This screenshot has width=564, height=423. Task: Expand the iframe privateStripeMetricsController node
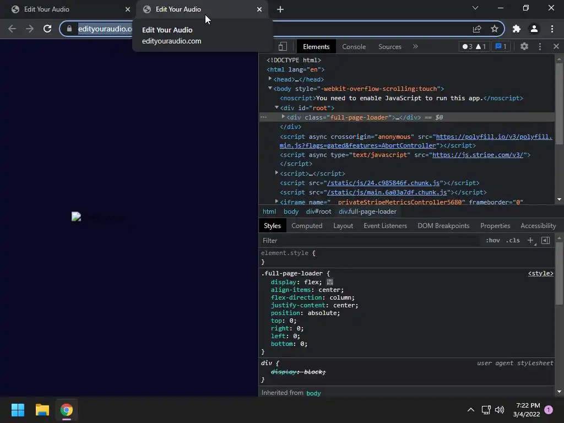pos(276,202)
